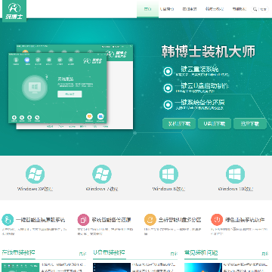272x272 pixels.
Task: Click the 系统智能备份还原 heading
Action: coord(111,220)
